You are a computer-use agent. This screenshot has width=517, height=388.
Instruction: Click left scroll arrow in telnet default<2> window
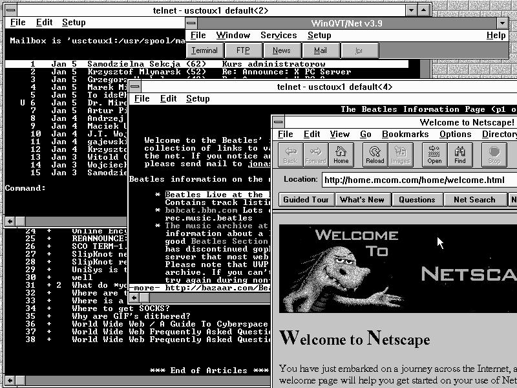tap(10, 221)
